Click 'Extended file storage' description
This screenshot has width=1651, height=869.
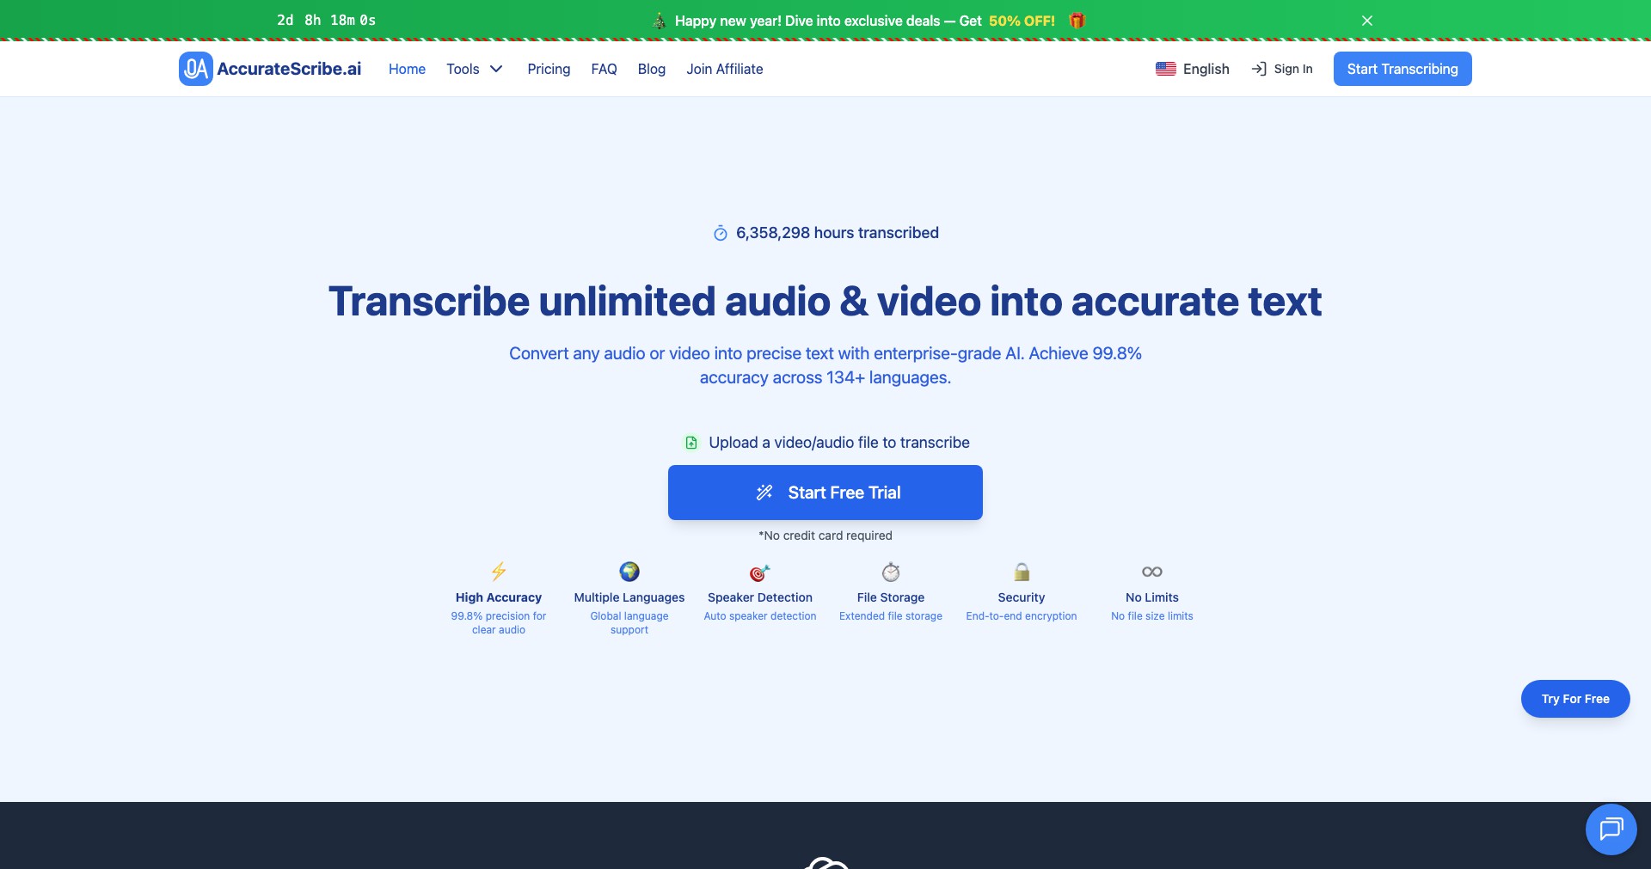[891, 616]
